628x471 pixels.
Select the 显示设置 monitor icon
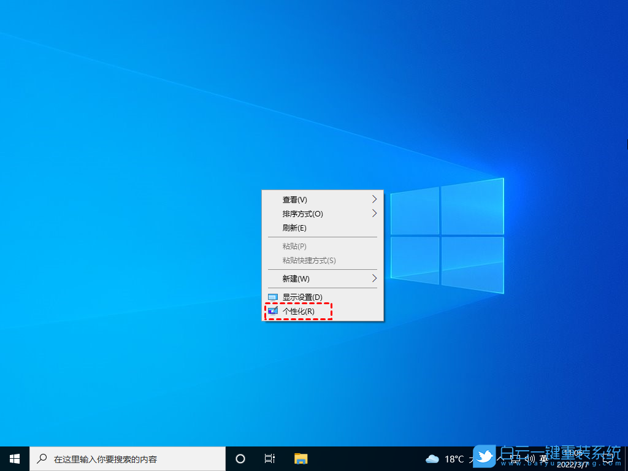272,297
